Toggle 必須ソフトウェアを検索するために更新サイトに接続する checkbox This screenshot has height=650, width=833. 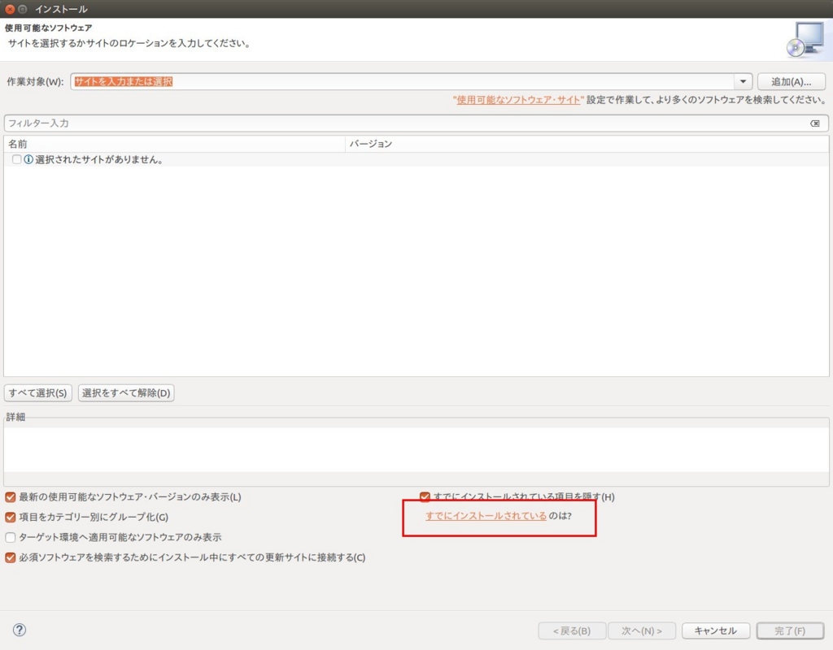10,557
